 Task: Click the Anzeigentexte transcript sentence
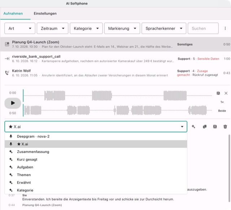click(98, 199)
